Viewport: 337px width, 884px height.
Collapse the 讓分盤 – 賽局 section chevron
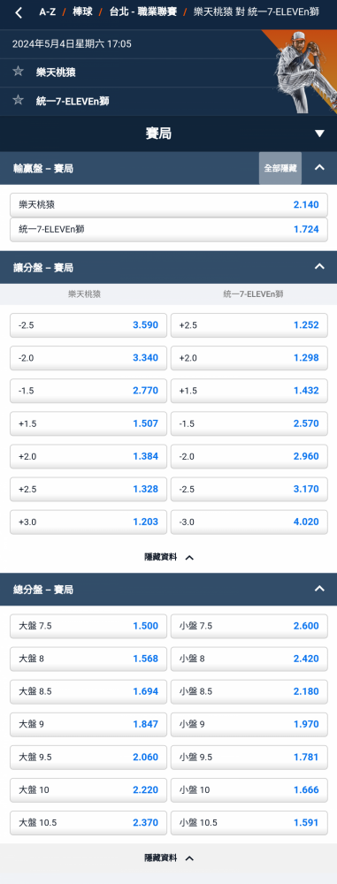pyautogui.click(x=319, y=267)
